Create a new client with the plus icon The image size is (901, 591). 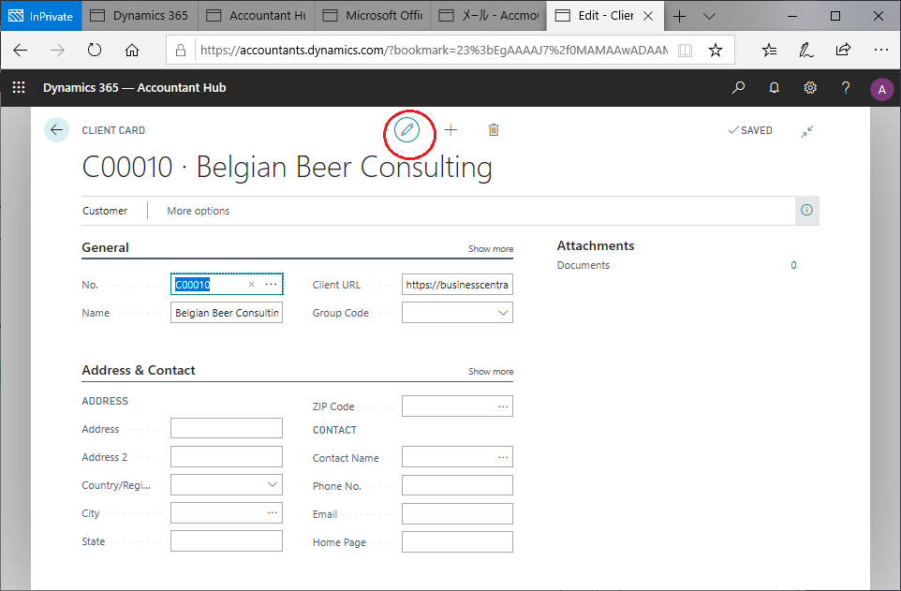tap(451, 130)
